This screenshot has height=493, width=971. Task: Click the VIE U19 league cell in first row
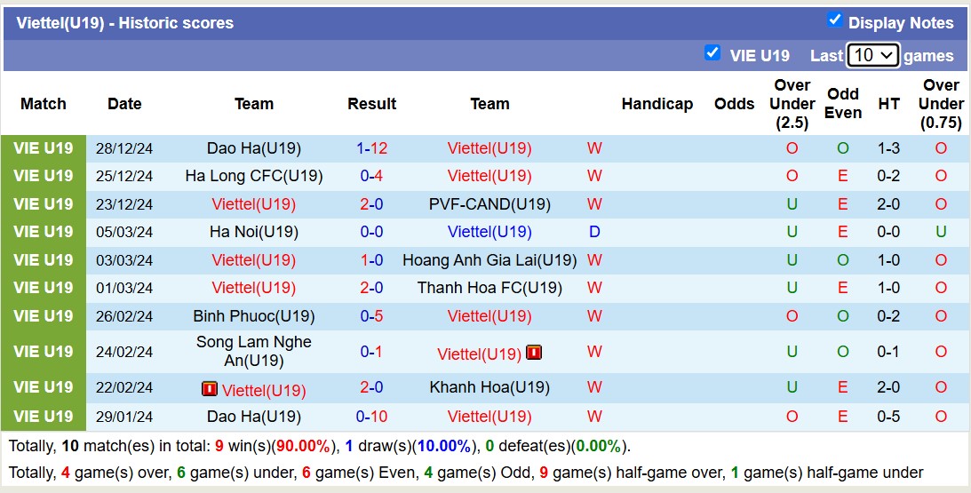point(44,148)
